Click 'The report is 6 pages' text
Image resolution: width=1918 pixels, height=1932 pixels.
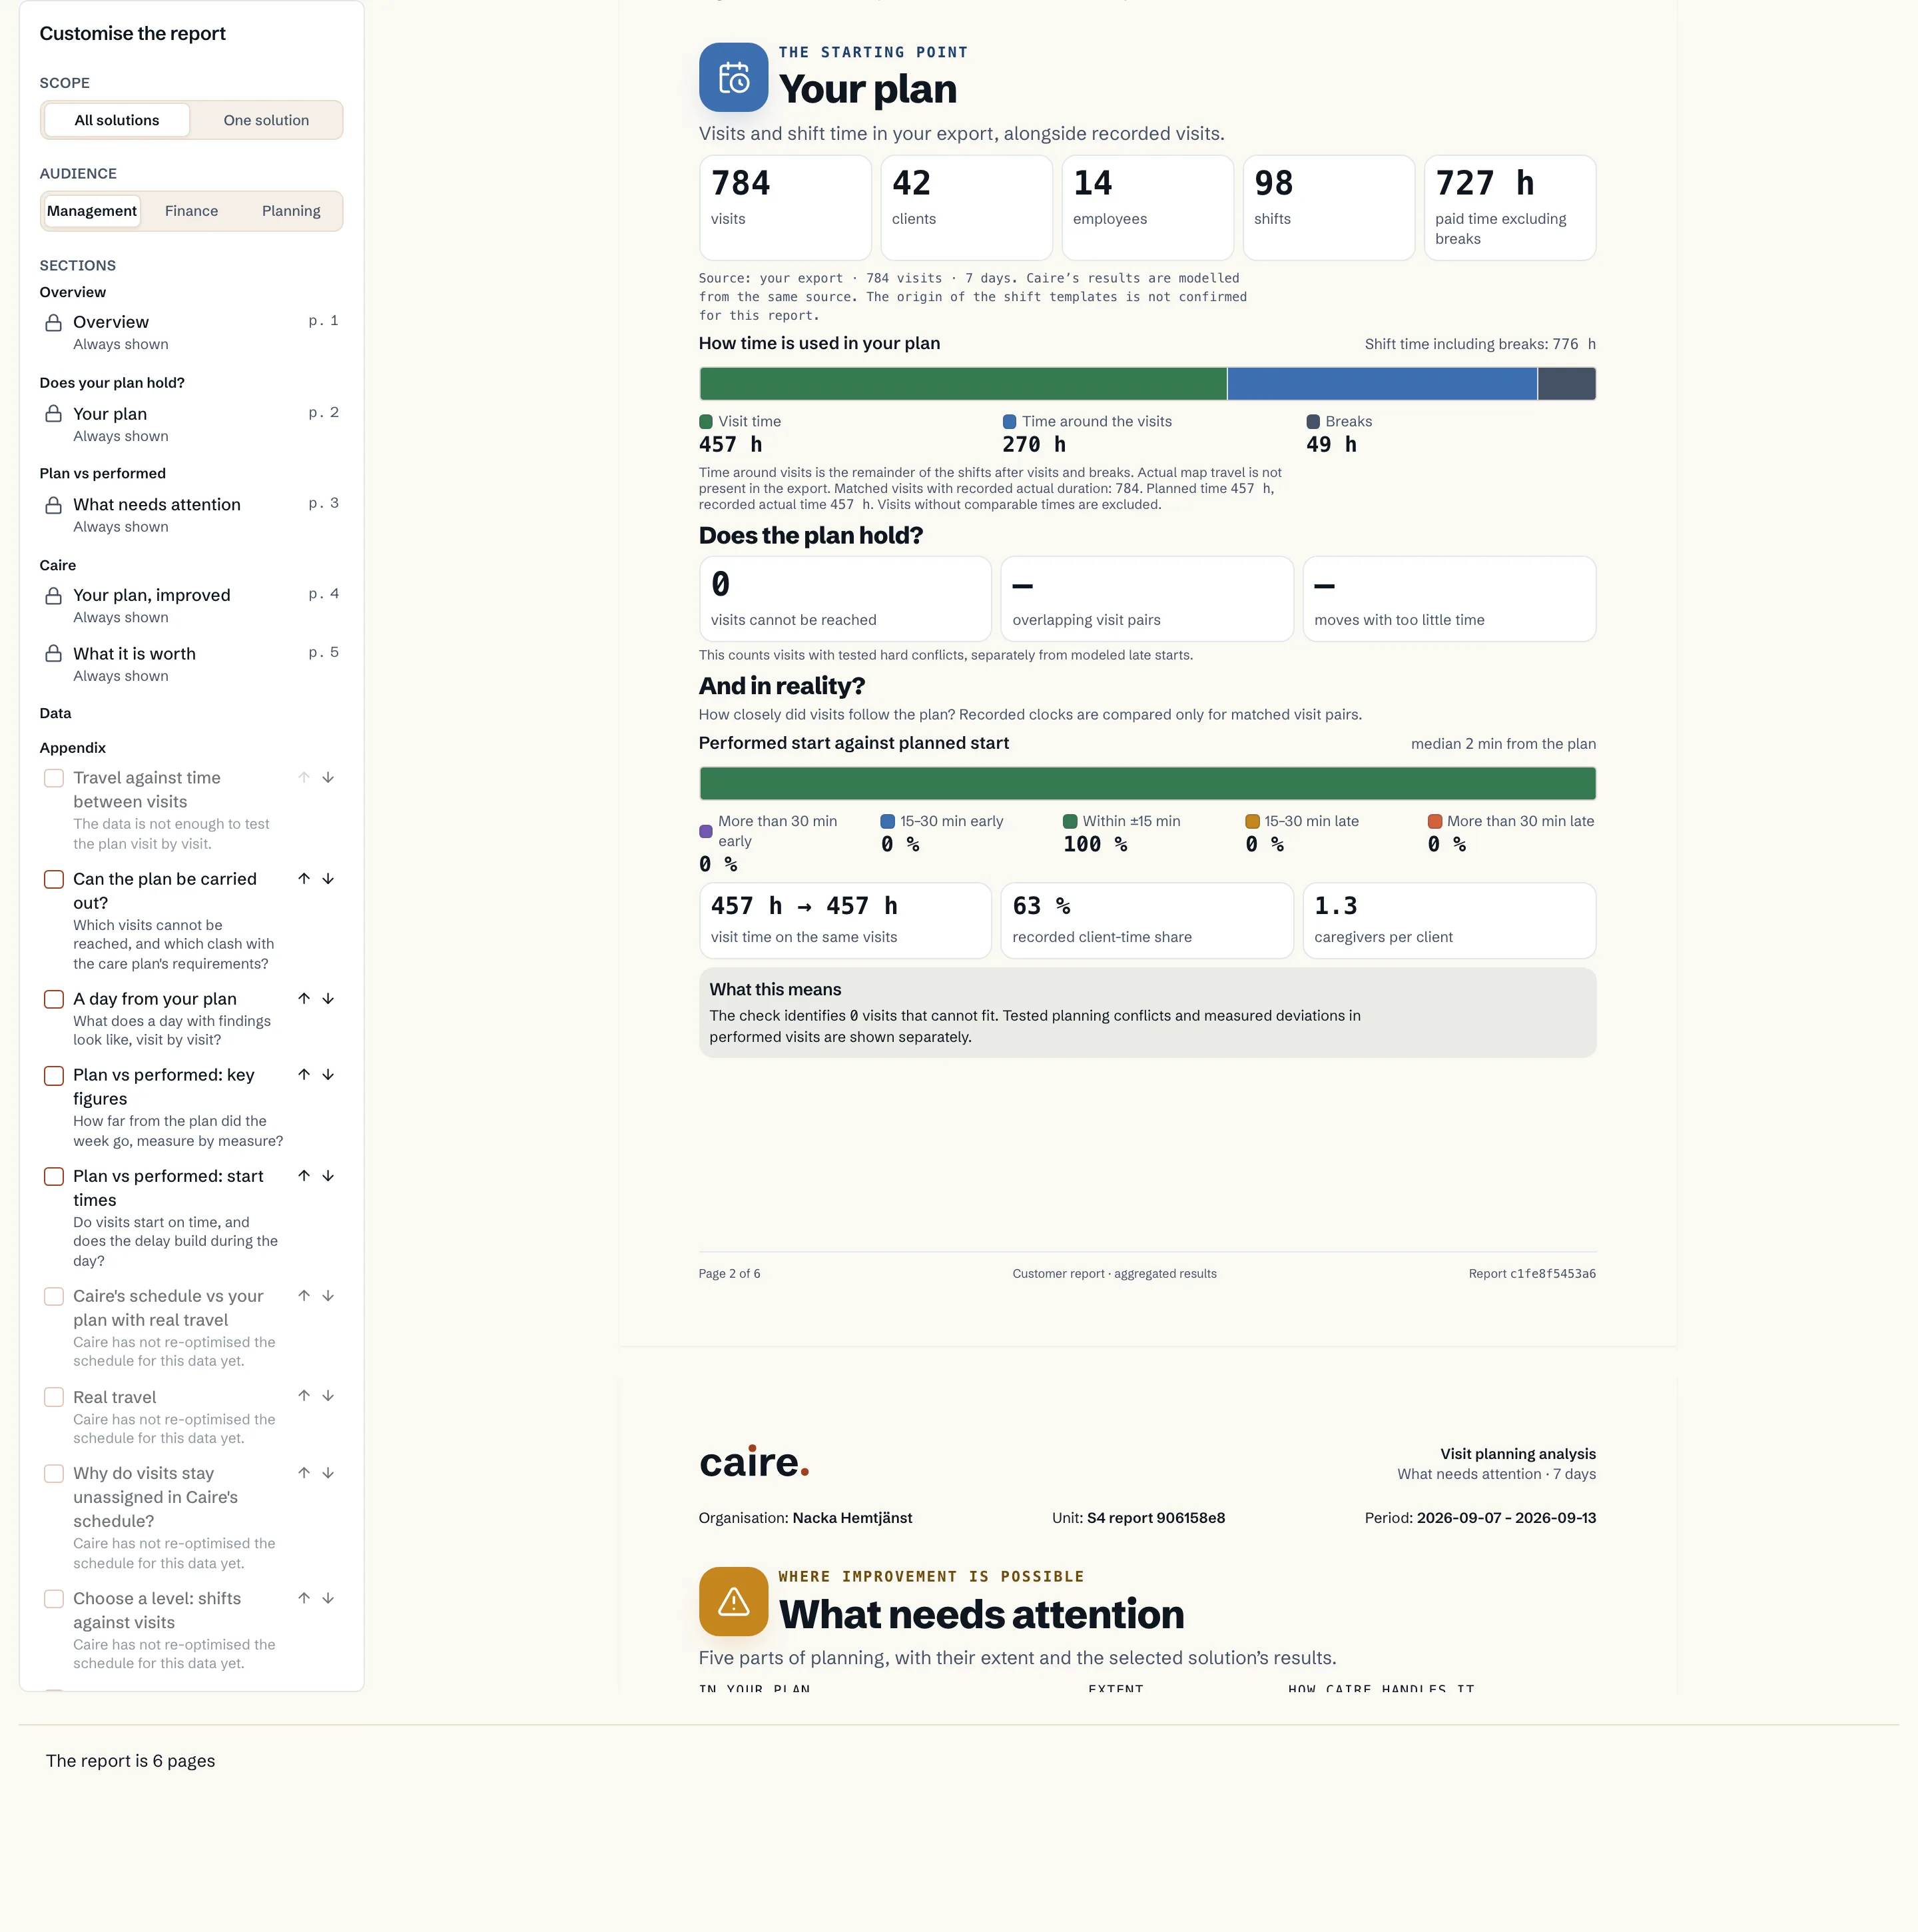pos(131,1761)
